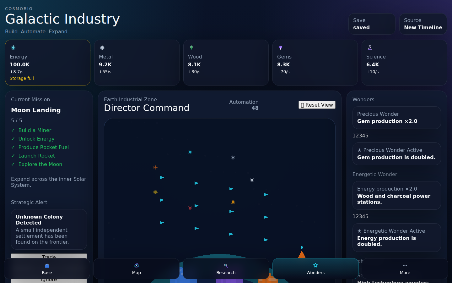This screenshot has height=283, width=452.
Task: Click the "COSMORIG" brand label
Action: [x=19, y=9]
